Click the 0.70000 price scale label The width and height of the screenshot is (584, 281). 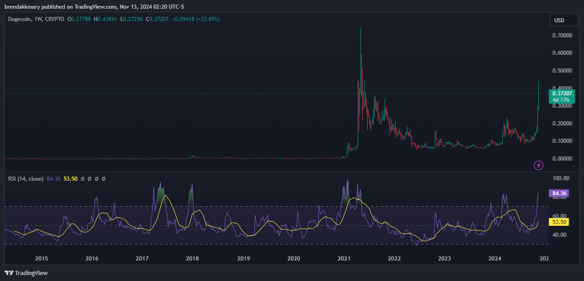[x=562, y=36]
